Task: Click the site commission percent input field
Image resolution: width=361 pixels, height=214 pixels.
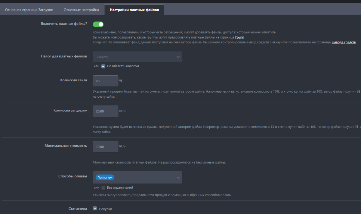Action: 106,81
